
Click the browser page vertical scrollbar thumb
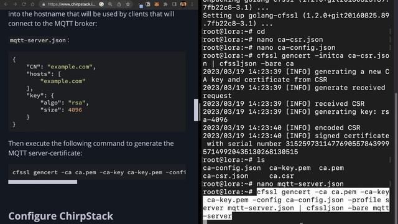tap(196, 110)
